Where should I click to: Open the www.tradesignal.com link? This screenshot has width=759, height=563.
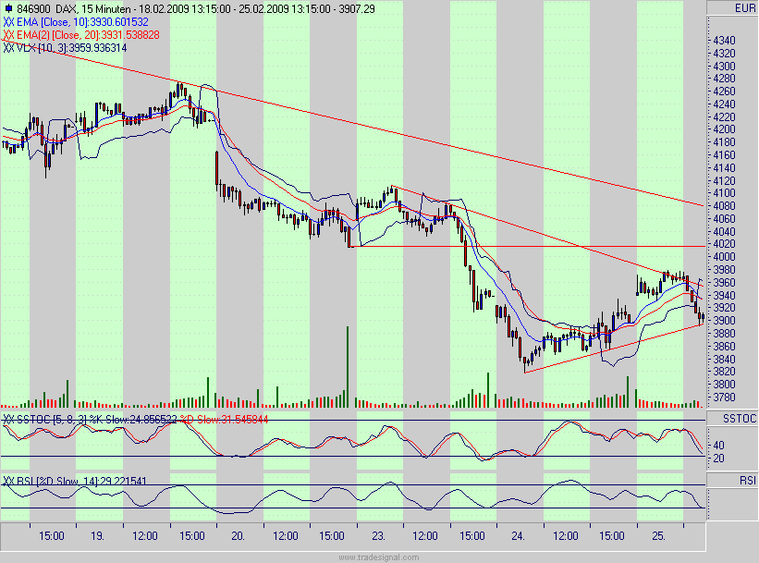pyautogui.click(x=379, y=557)
